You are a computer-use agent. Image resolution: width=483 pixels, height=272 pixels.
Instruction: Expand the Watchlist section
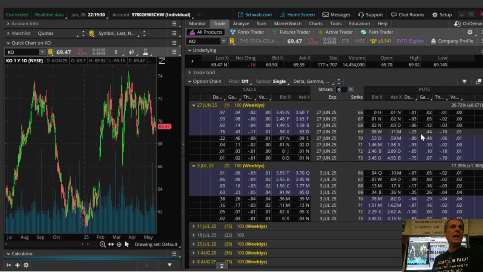click(x=8, y=33)
